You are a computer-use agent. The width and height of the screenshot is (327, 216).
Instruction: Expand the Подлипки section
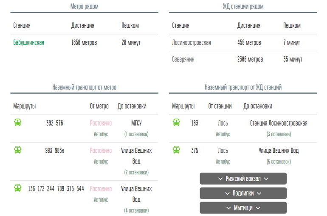click(243, 193)
